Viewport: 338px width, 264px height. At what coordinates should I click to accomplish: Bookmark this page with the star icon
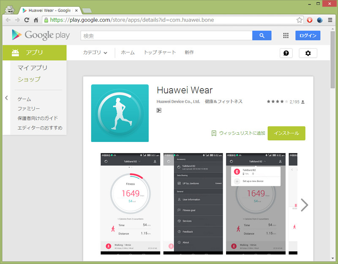click(x=300, y=20)
